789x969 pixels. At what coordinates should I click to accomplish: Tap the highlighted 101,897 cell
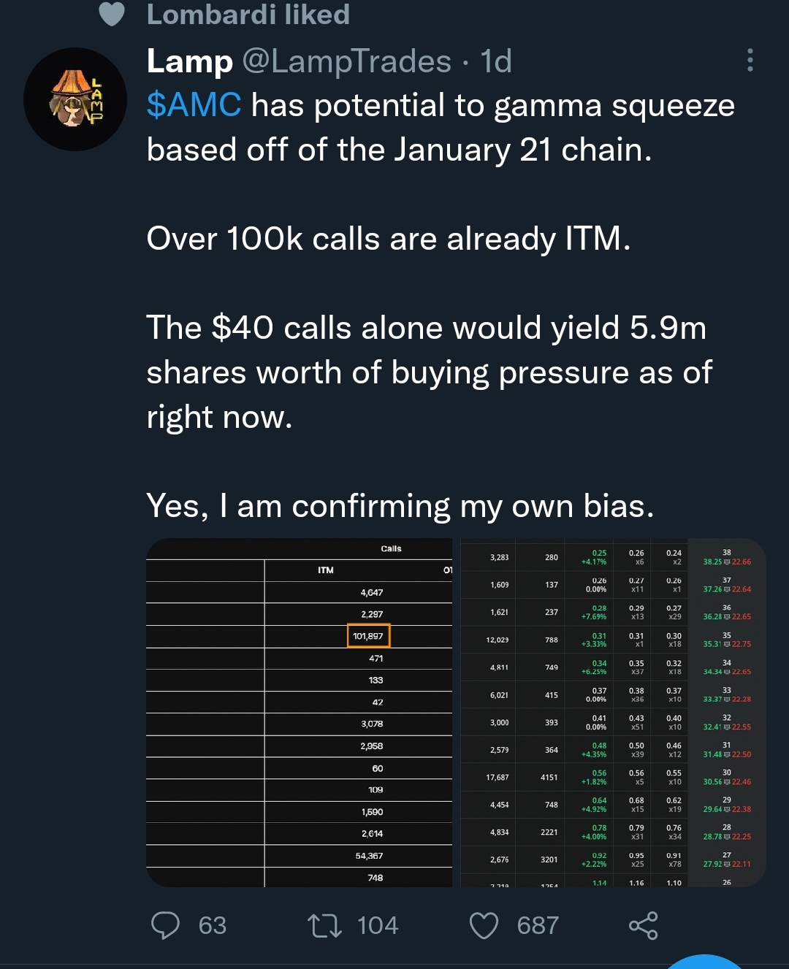(368, 636)
